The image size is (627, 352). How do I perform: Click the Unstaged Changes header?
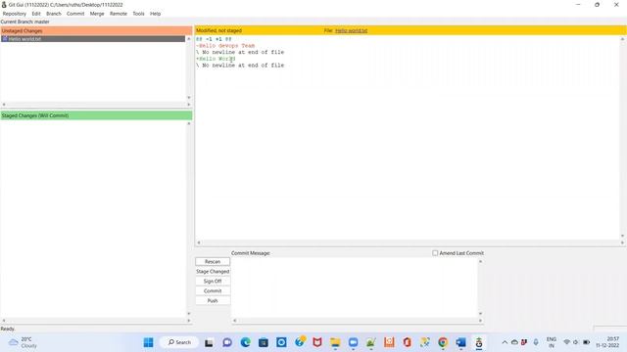click(96, 30)
